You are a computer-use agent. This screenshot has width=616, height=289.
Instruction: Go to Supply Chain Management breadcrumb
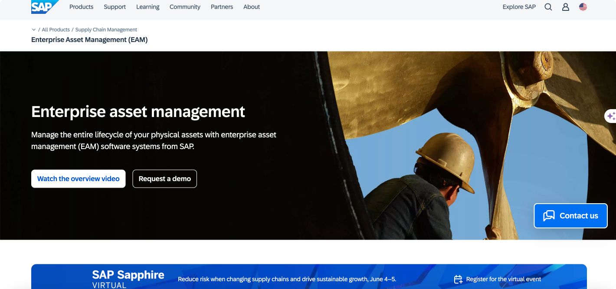pos(106,30)
